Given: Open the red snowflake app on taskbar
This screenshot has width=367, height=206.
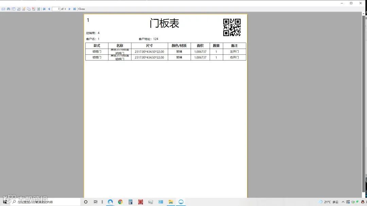Looking at the screenshot, I should (140, 202).
